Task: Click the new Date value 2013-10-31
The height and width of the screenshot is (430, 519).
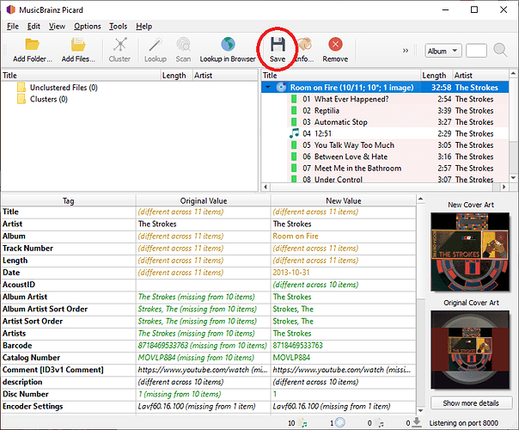Action: coord(291,273)
